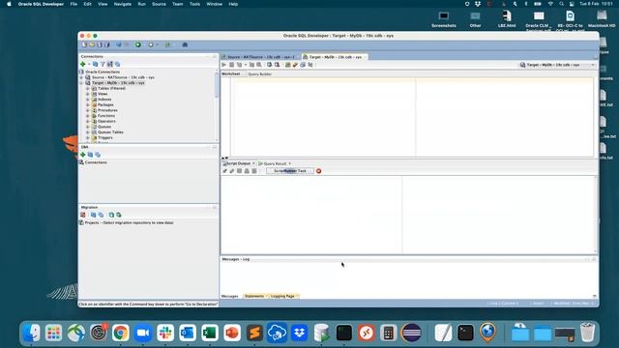
Task: Switch to the Query Builder tab
Action: (x=259, y=74)
